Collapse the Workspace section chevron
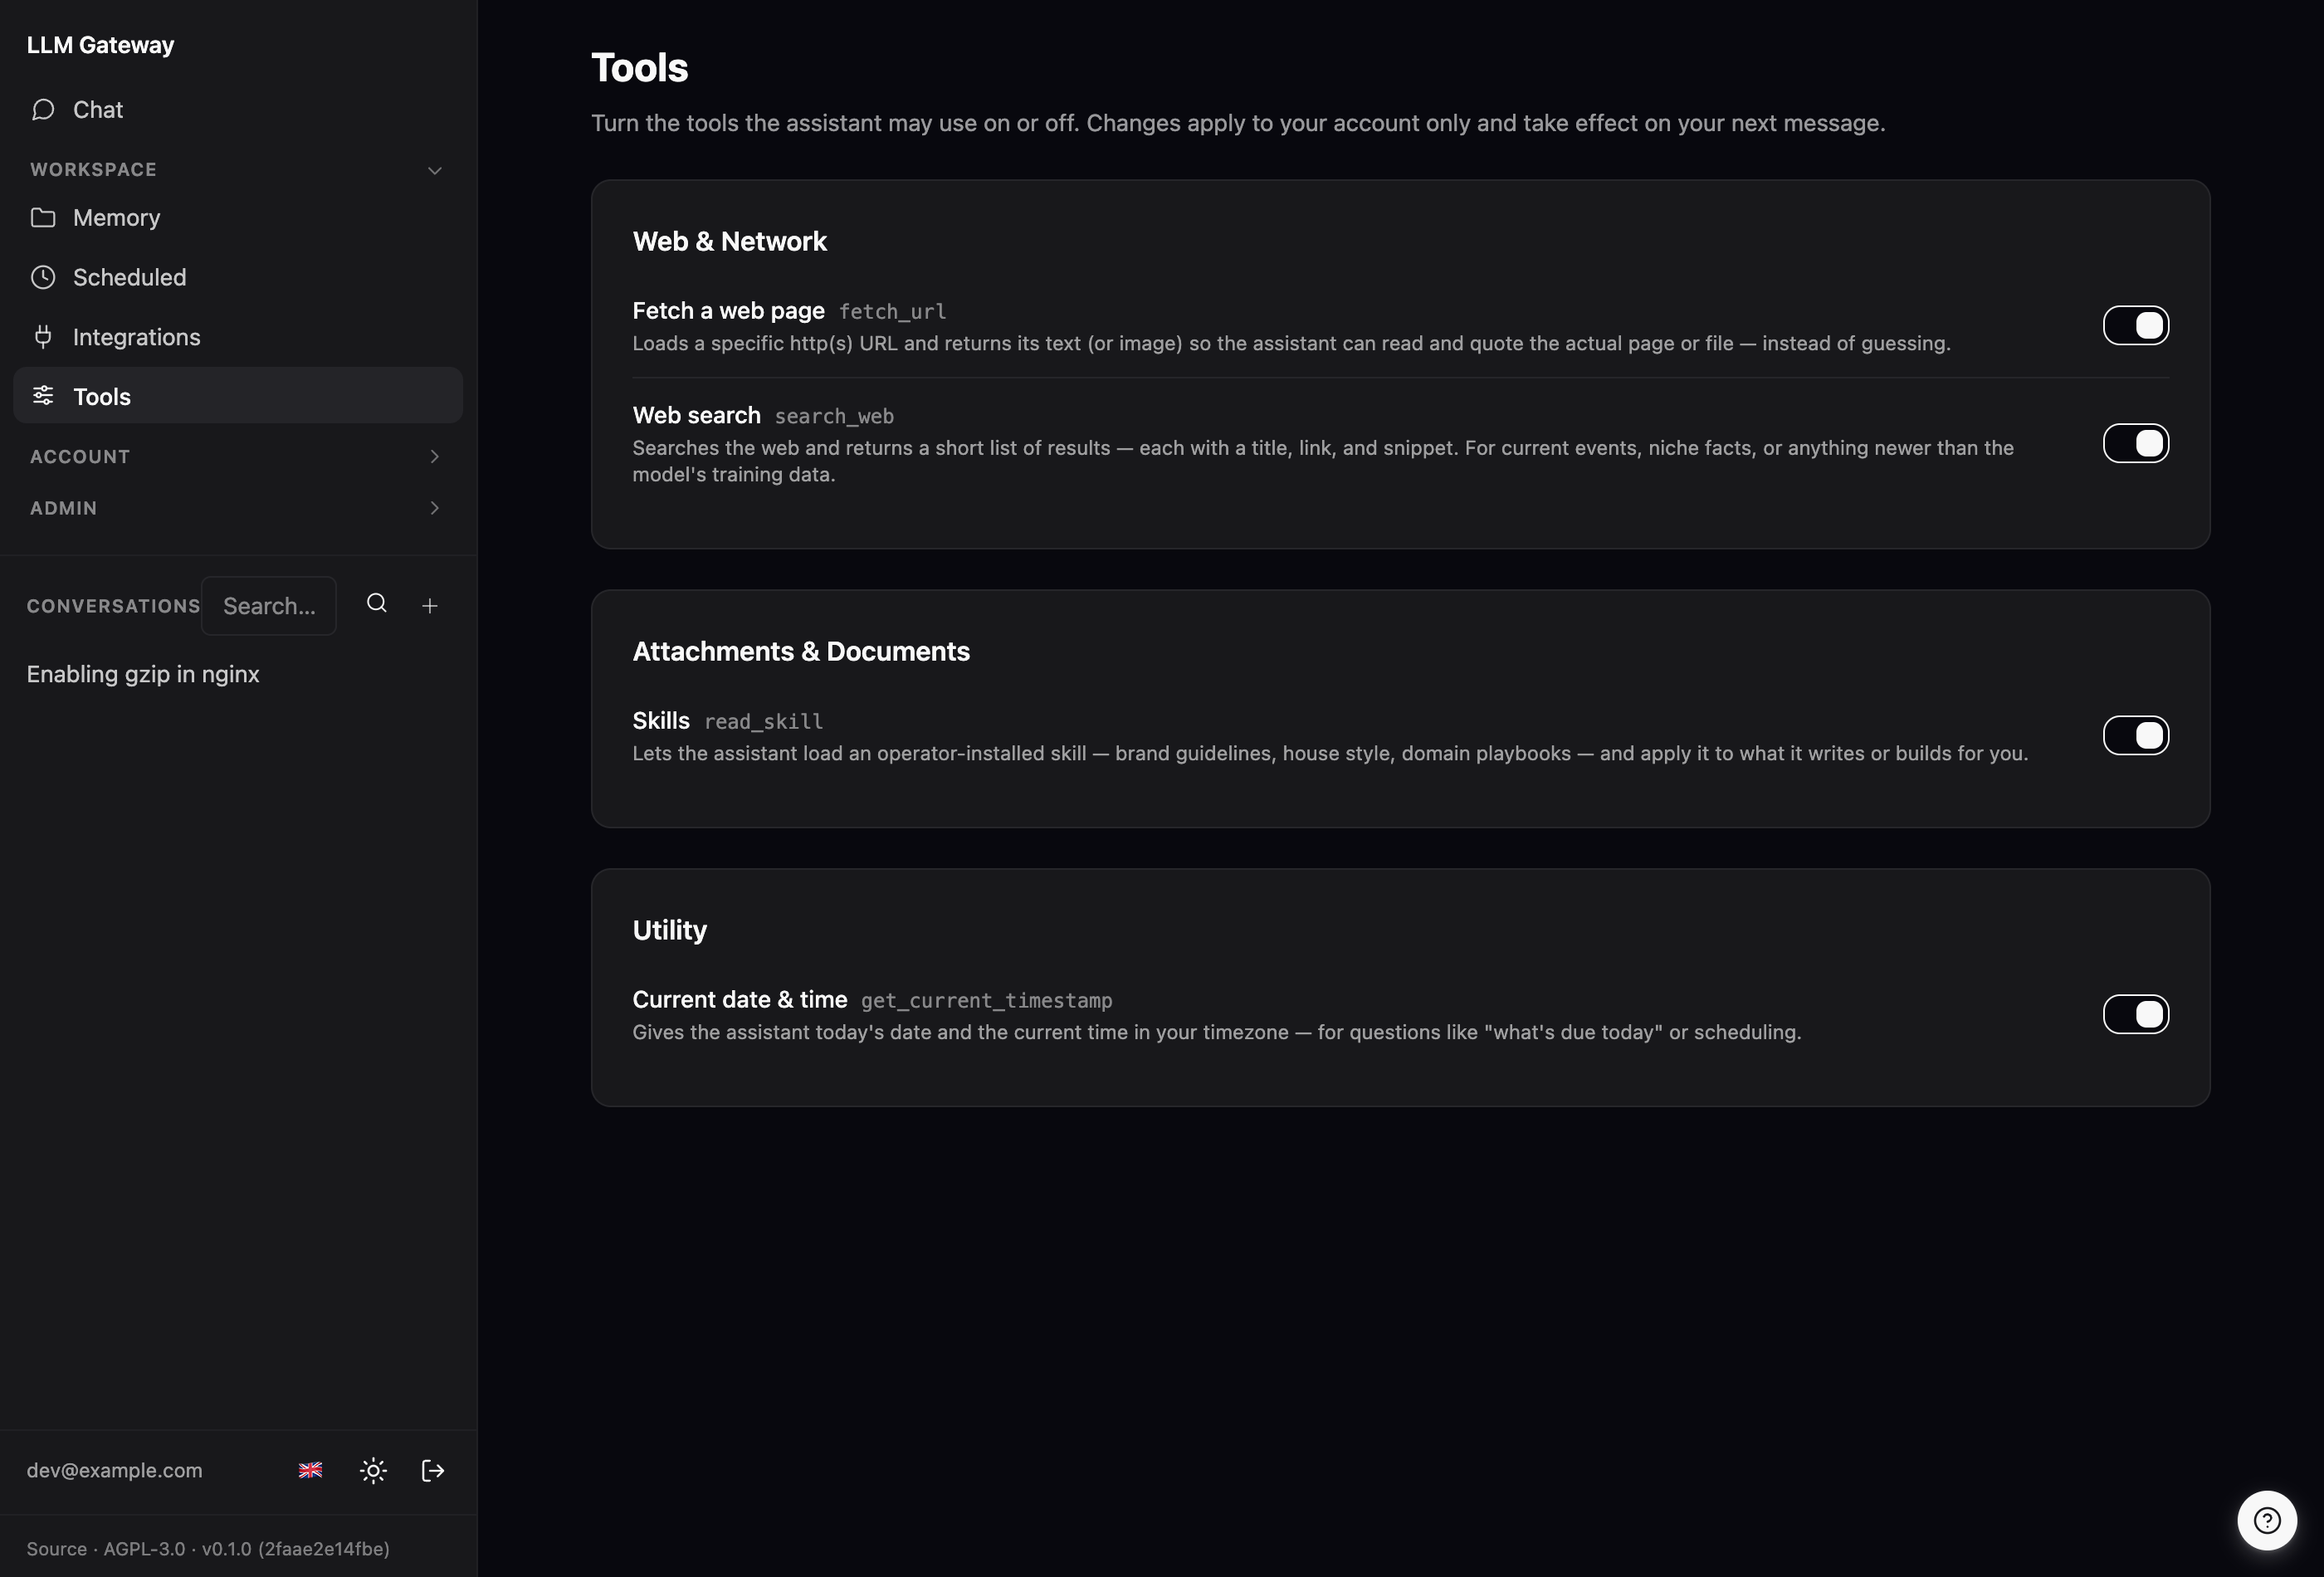 pos(435,170)
